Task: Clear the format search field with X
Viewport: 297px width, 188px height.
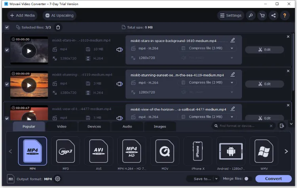Action: (x=271, y=126)
